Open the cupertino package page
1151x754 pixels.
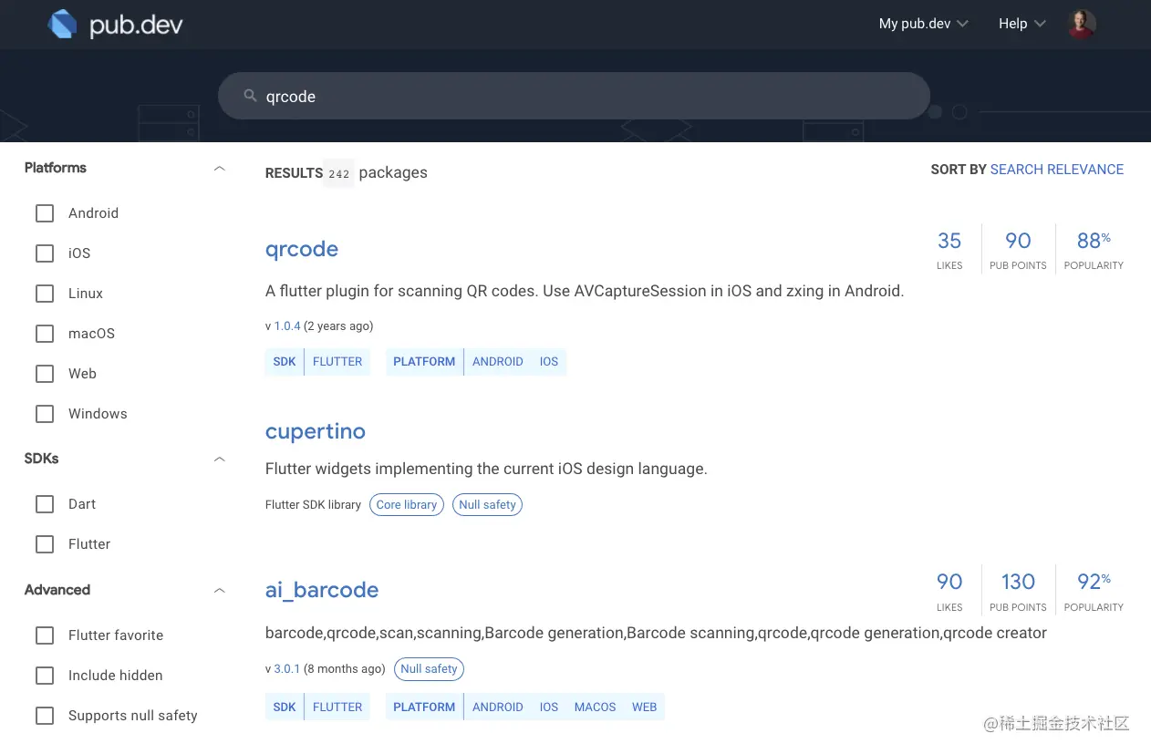pyautogui.click(x=316, y=431)
